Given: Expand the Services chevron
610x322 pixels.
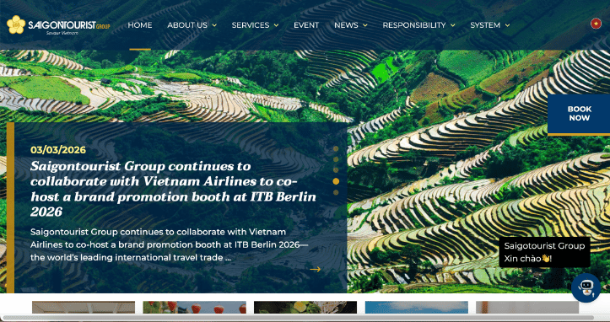Looking at the screenshot, I should (x=276, y=25).
